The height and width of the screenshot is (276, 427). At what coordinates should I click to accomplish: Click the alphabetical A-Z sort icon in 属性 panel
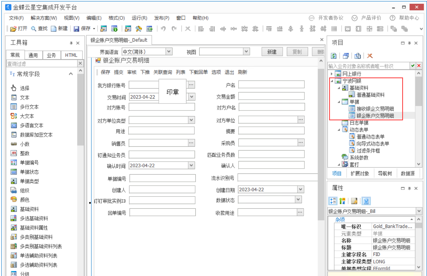(342, 201)
